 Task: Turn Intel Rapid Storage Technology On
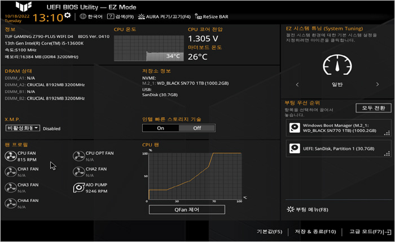click(161, 128)
